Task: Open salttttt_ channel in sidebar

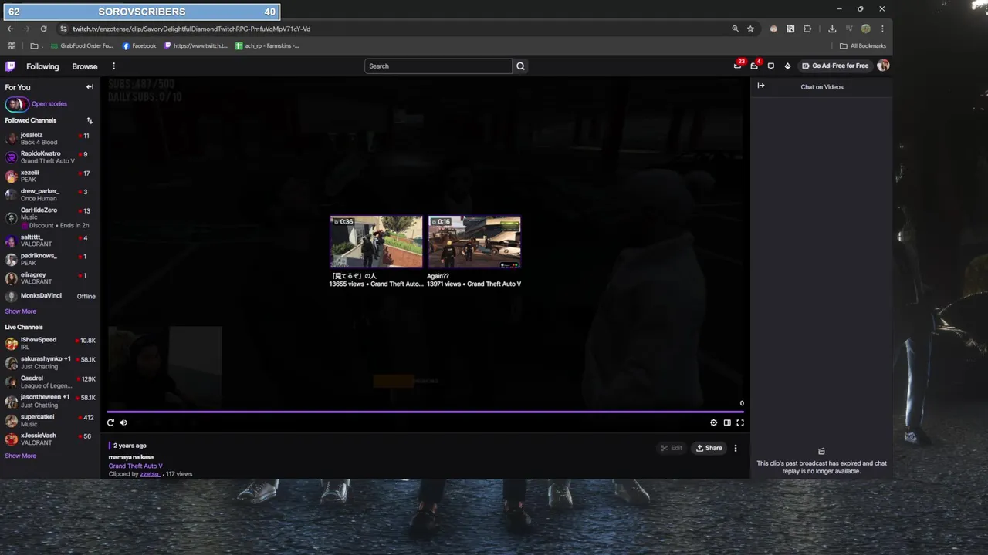Action: [49, 240]
